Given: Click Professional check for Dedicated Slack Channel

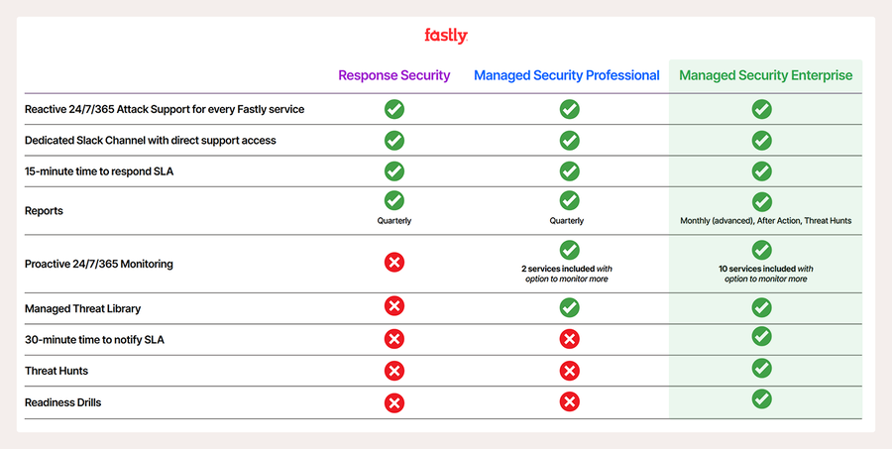Looking at the screenshot, I should pos(569,141).
